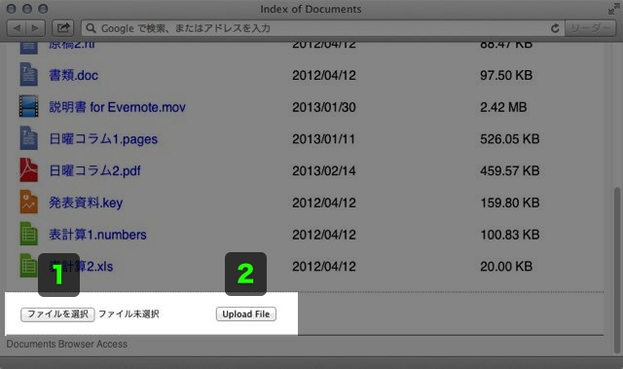Click the movie file filmstrip icon

pyautogui.click(x=28, y=106)
